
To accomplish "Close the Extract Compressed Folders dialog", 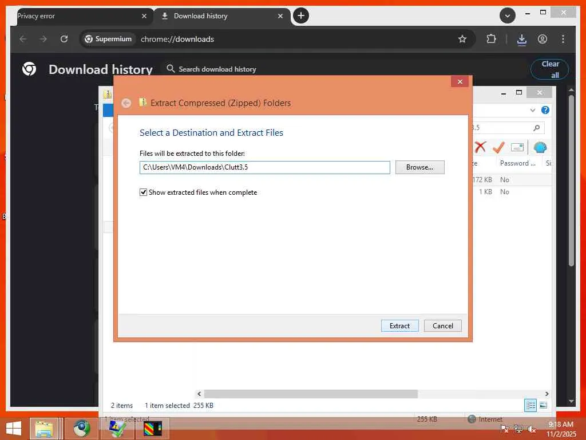I will [460, 81].
